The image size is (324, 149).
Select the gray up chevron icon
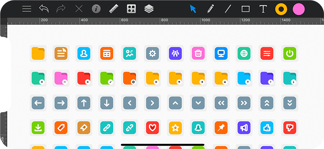(176, 103)
